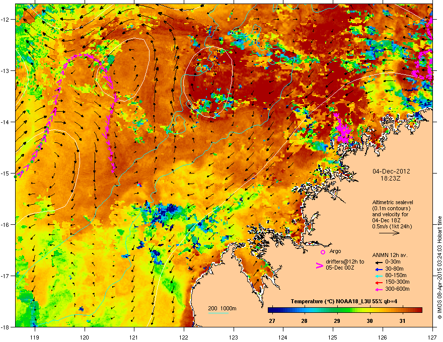The width and height of the screenshot is (443, 342).
Task: Click the latitude axis label -17
Action: tap(5, 276)
